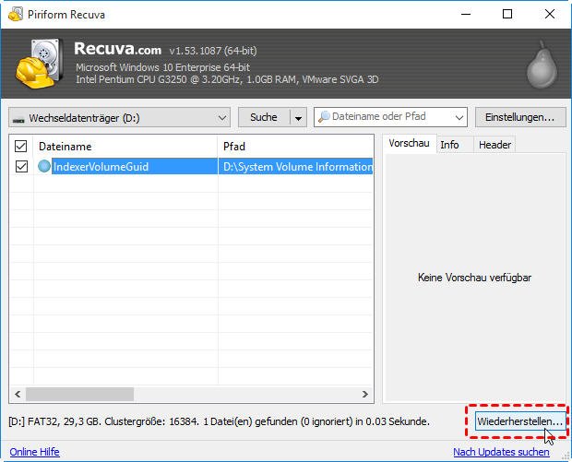This screenshot has height=462, width=572.
Task: Sort by the Pfad column header
Action: [x=295, y=147]
